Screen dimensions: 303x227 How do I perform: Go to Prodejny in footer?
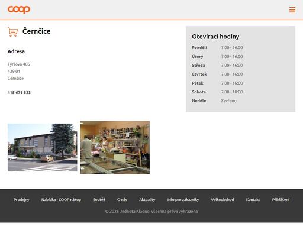coord(21,200)
